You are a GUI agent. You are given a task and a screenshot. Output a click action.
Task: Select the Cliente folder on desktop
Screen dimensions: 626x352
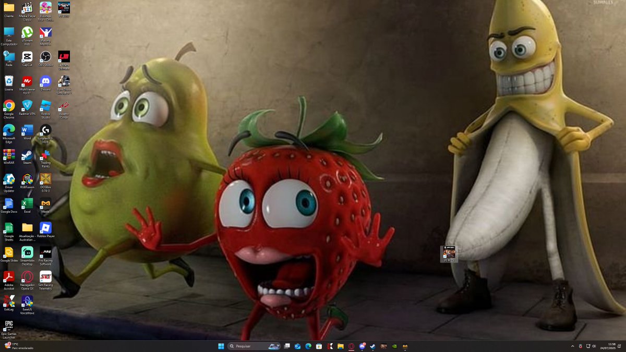pyautogui.click(x=9, y=10)
